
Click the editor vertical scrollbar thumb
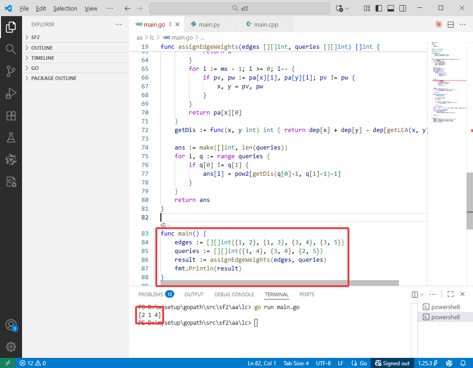(470, 201)
